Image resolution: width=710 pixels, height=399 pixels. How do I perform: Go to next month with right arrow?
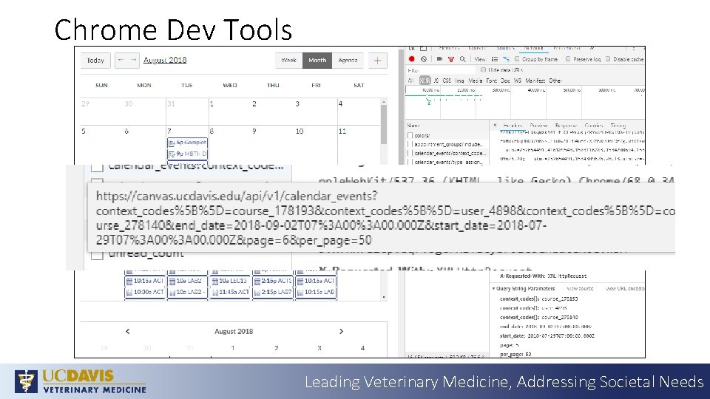(133, 60)
